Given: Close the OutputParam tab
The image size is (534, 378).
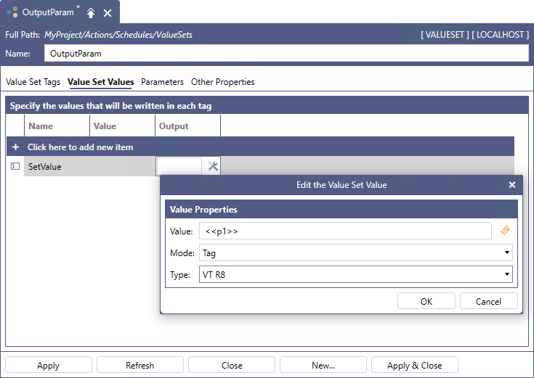Looking at the screenshot, I should coord(108,13).
